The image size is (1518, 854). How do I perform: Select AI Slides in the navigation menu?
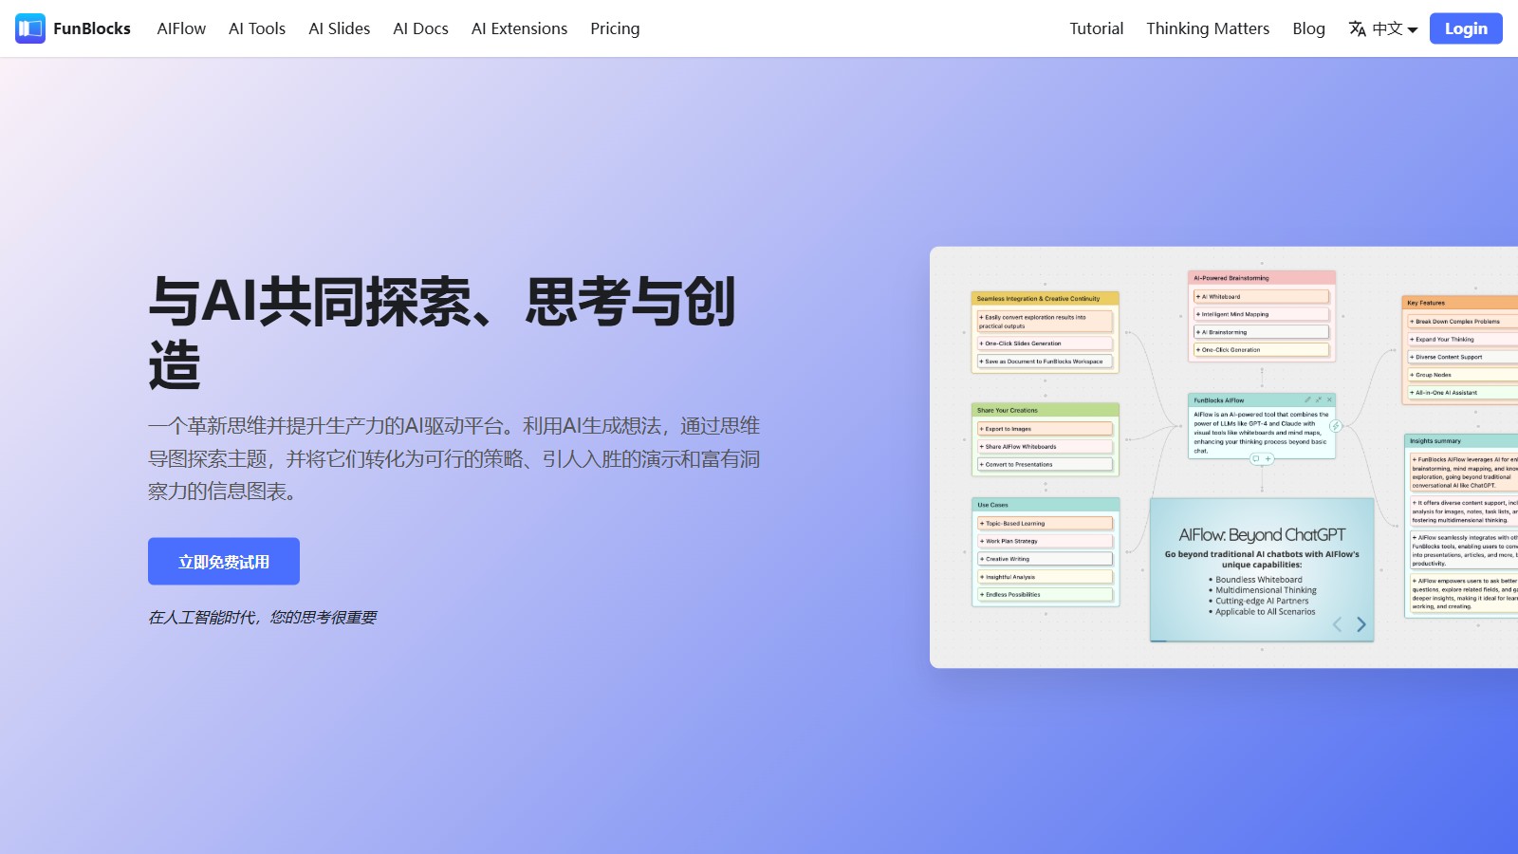[x=339, y=28]
